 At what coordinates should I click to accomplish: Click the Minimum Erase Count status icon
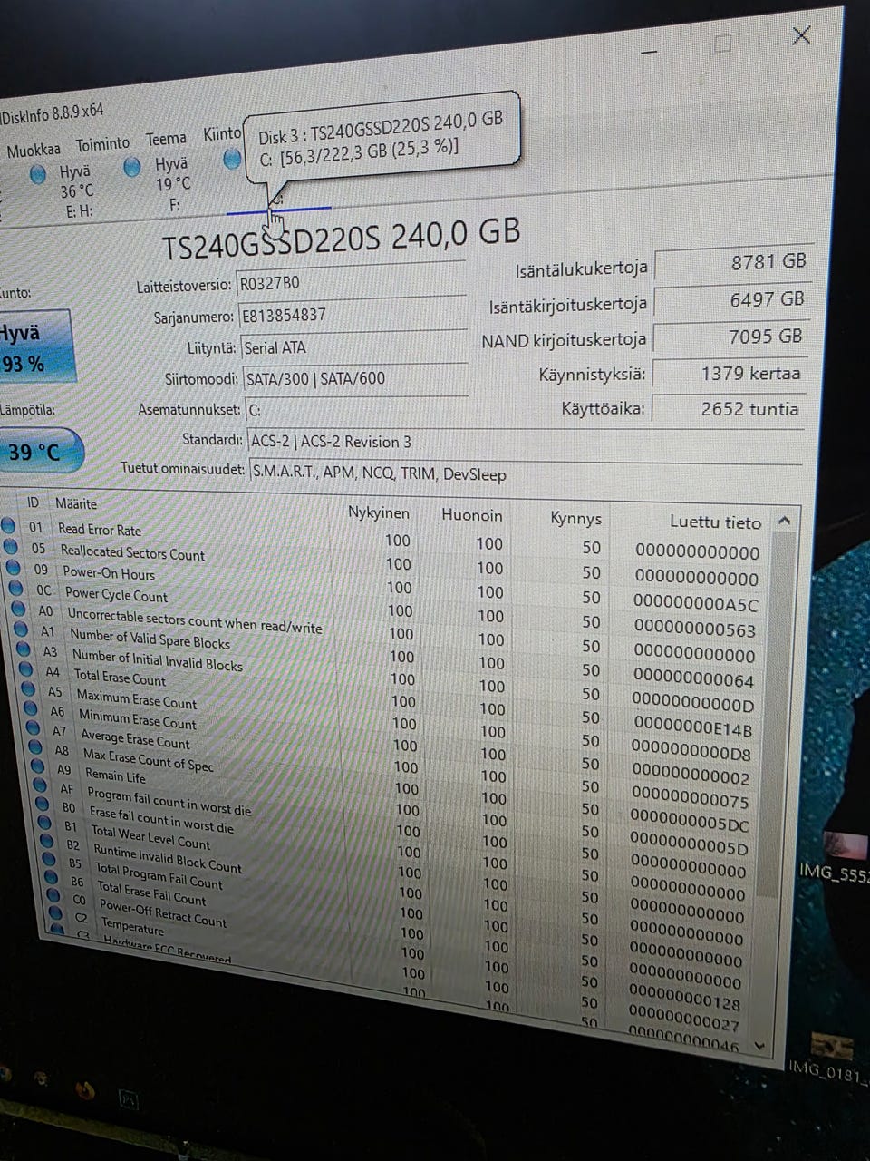pos(33,708)
